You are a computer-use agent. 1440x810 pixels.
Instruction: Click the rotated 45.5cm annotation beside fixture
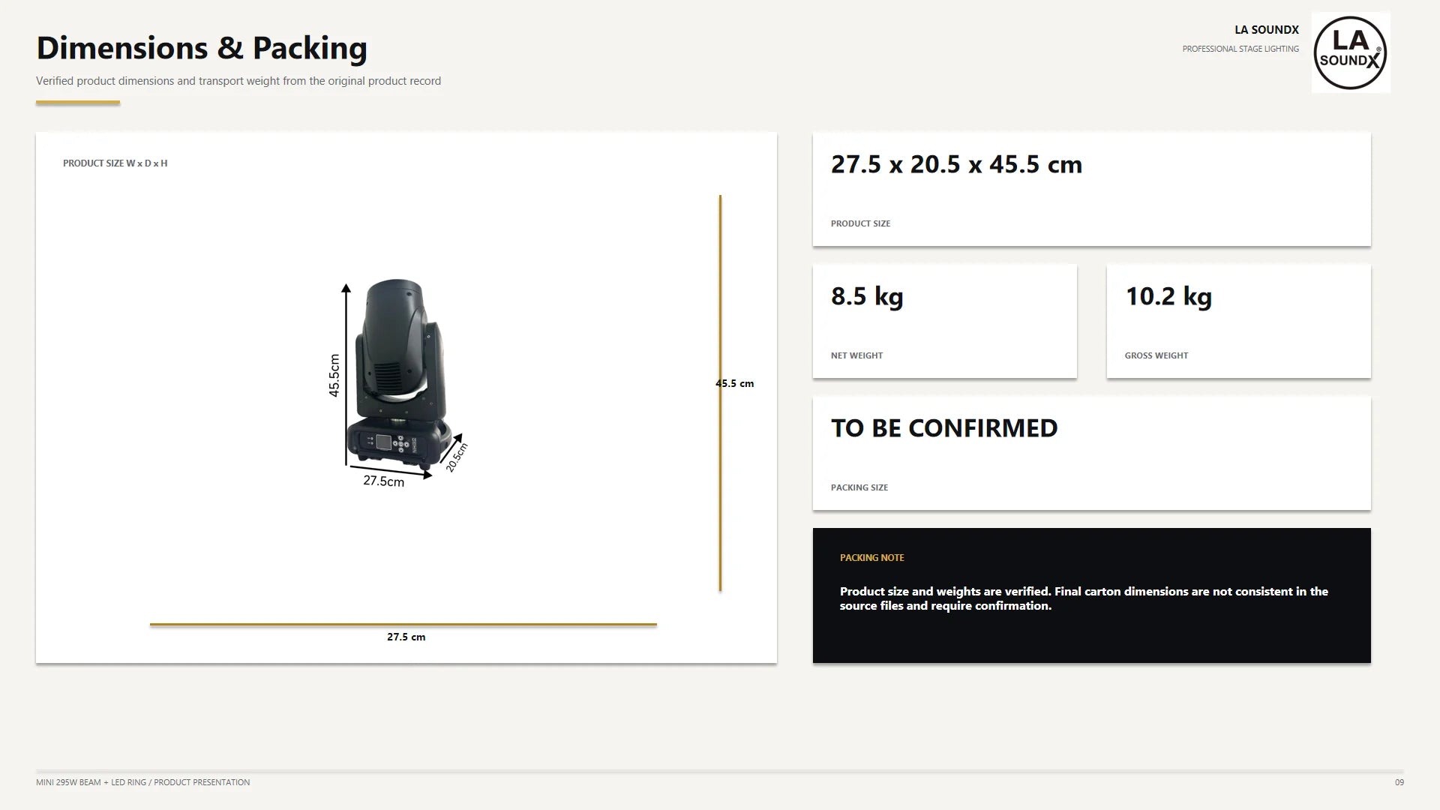point(334,376)
